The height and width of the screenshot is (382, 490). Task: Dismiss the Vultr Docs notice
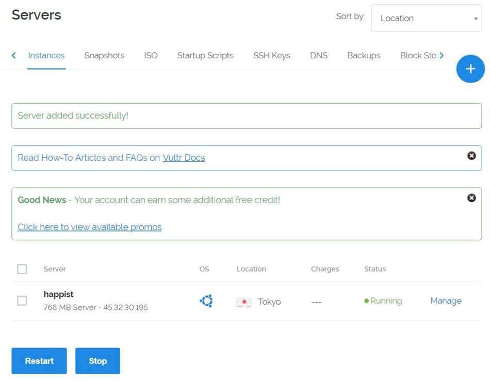pyautogui.click(x=471, y=156)
